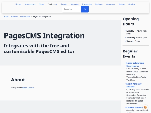
Task: Open the palette theme switcher icon
Action: 145,107
